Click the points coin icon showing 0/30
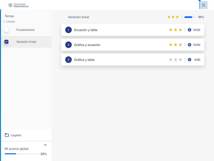This screenshot has width=214, height=161. [x=189, y=60]
